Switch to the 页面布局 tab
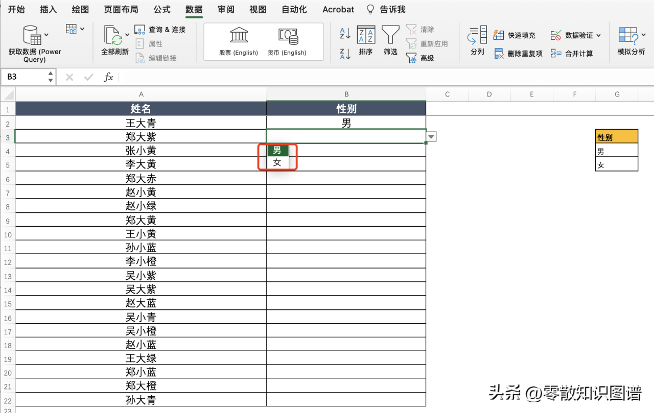Viewport: 654px width, 413px height. 121,10
